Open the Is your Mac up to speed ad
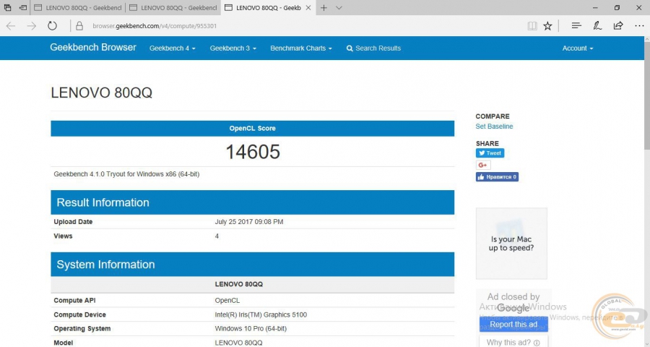This screenshot has width=650, height=347. click(511, 244)
